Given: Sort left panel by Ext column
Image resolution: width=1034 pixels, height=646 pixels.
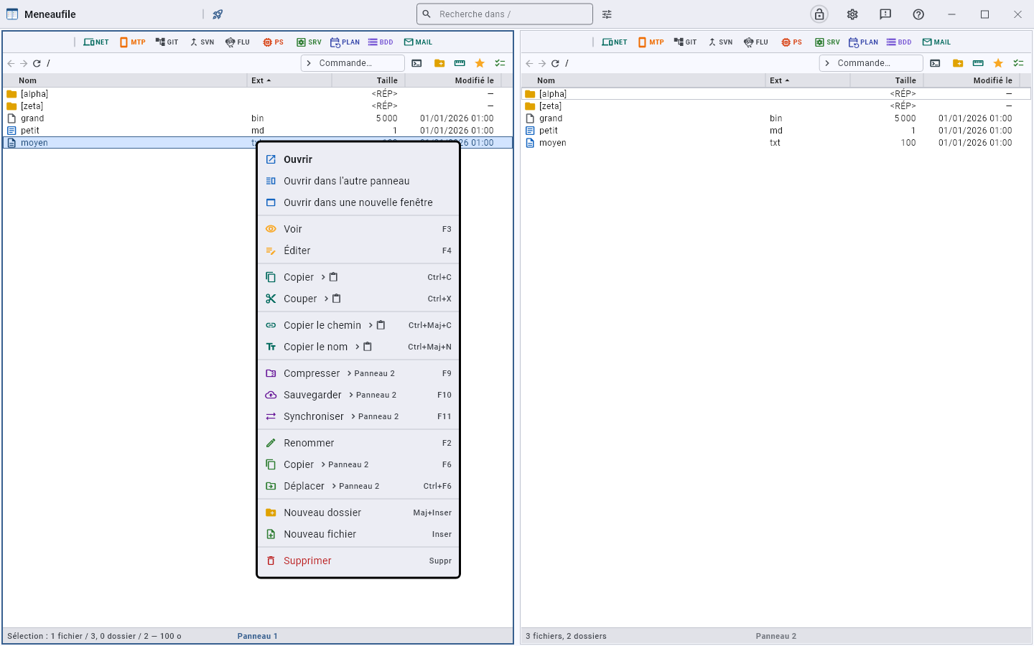Looking at the screenshot, I should pos(261,80).
